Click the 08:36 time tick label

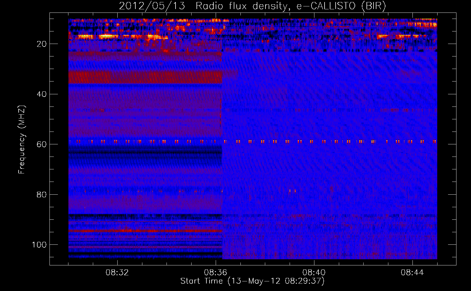point(215,273)
